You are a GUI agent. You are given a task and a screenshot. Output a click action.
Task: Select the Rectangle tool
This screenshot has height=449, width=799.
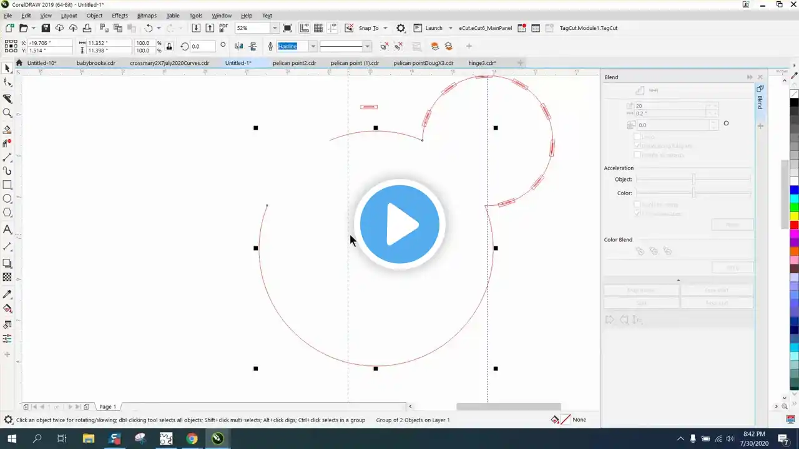pyautogui.click(x=7, y=185)
